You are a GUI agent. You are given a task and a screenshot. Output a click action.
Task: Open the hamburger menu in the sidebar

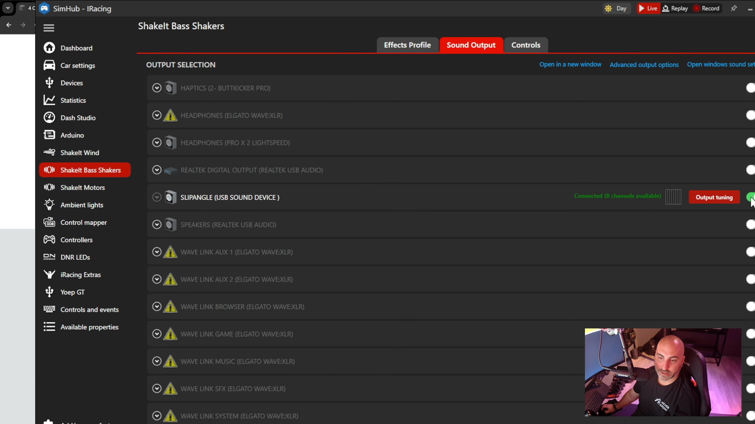tap(49, 28)
